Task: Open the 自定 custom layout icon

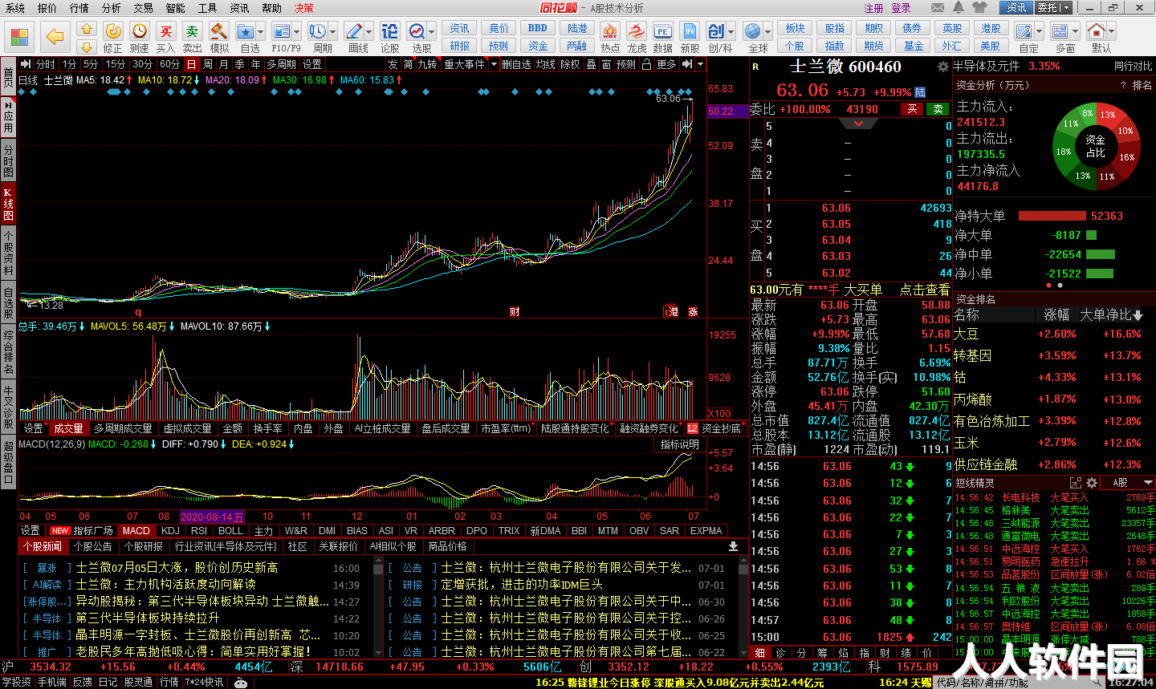Action: coord(1025,31)
